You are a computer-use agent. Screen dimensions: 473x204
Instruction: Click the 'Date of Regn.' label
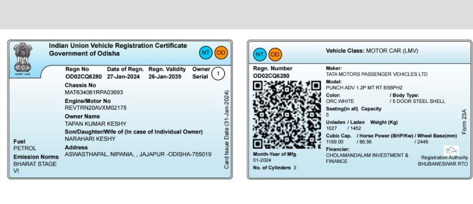tap(125, 69)
